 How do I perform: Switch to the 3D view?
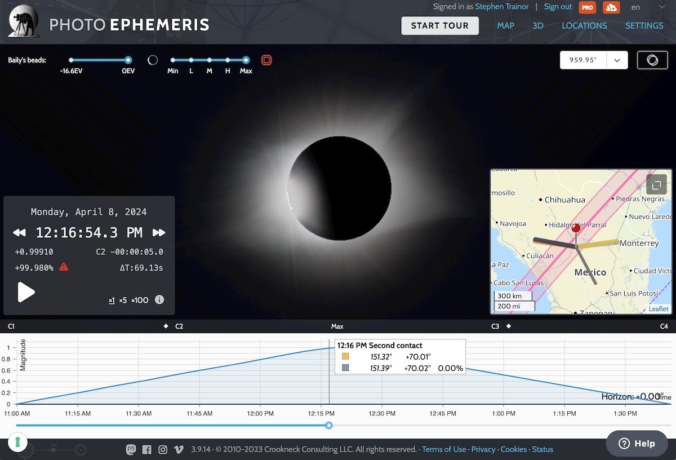(538, 25)
